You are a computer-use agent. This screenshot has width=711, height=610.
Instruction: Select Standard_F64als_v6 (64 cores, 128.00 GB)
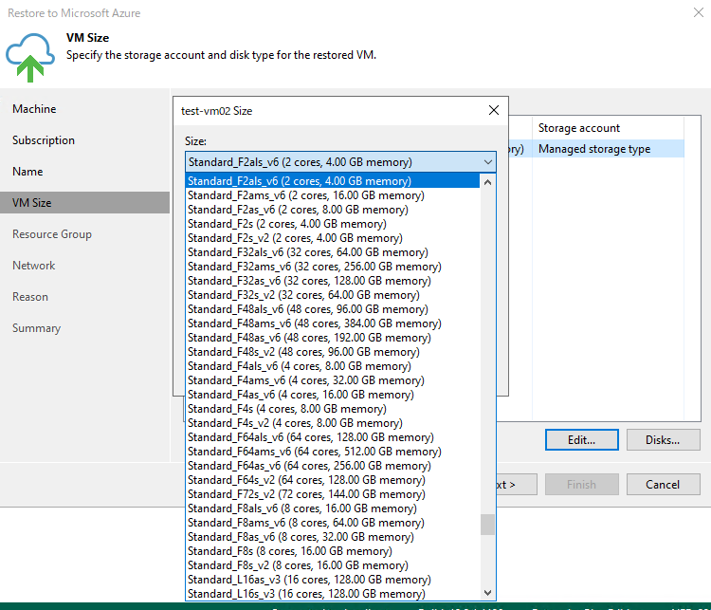point(333,437)
